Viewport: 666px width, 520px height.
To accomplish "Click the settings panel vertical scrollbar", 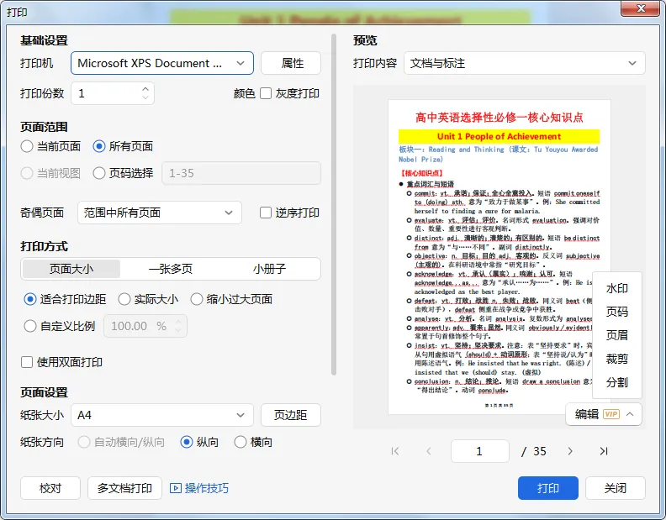I will (x=334, y=205).
